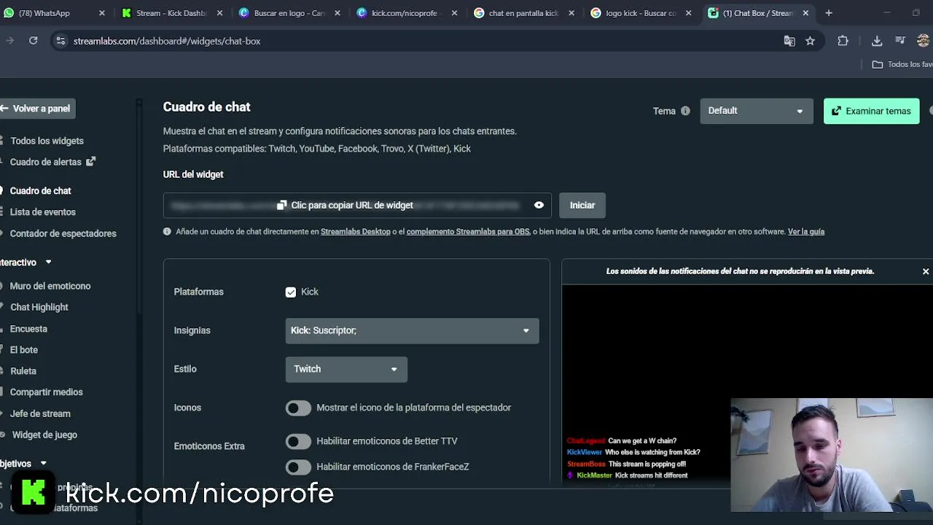Close the 'chat en pantalla kick' tab
The height and width of the screenshot is (525, 933).
point(571,12)
